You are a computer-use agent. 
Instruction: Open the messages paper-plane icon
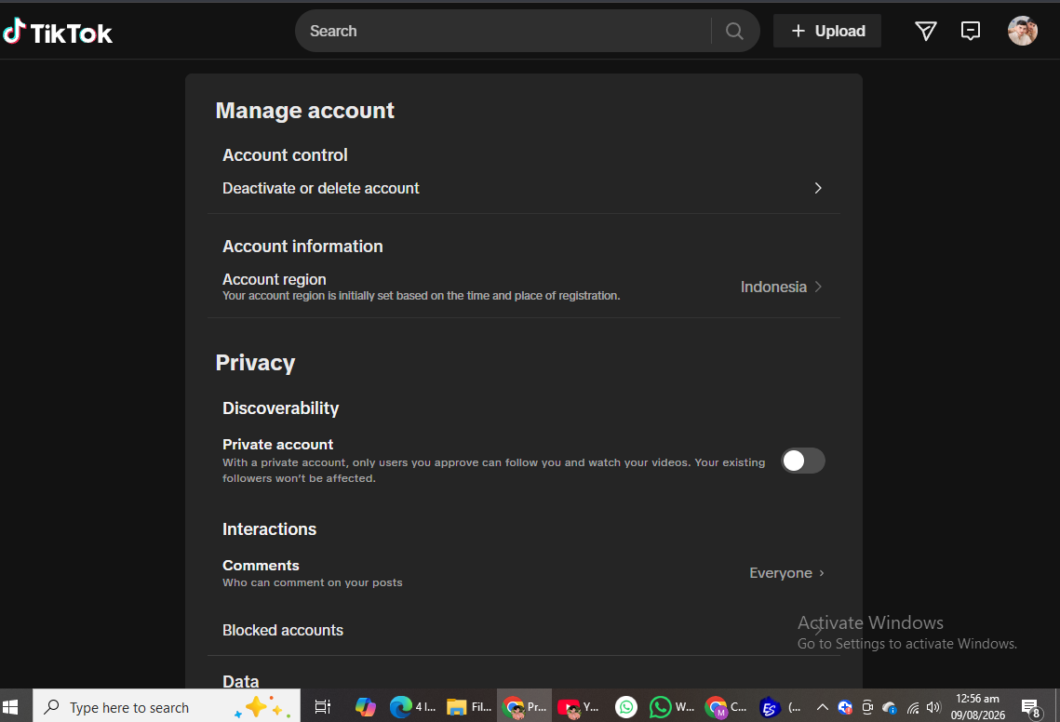[925, 31]
